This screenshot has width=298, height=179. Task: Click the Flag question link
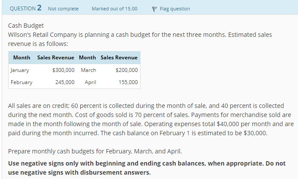pos(175,9)
